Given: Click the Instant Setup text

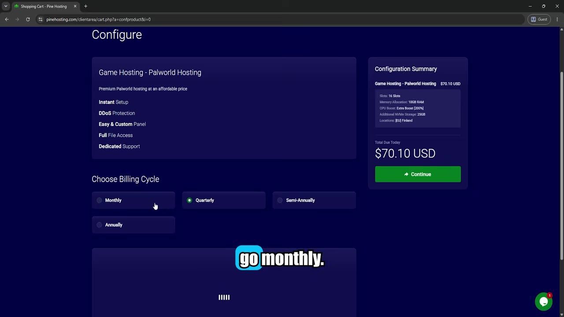Looking at the screenshot, I should [x=113, y=102].
